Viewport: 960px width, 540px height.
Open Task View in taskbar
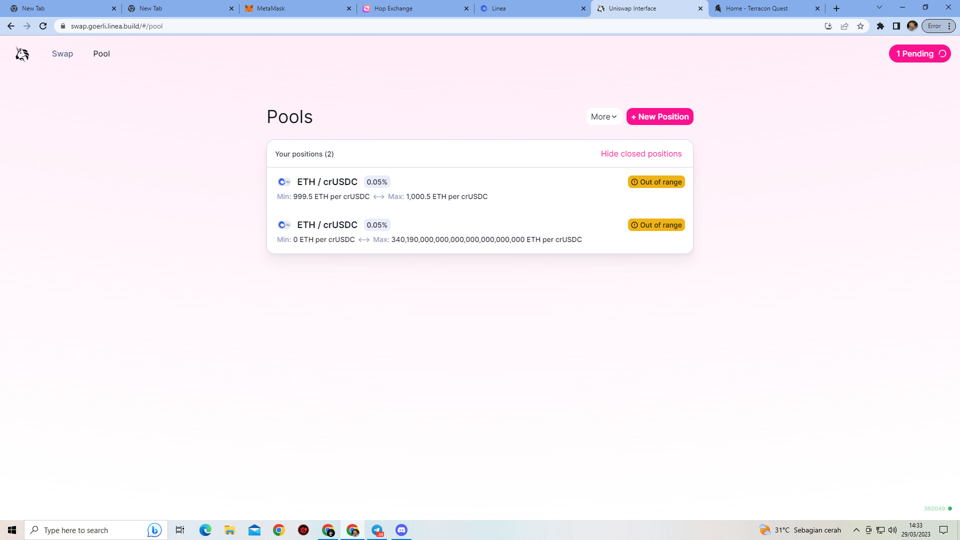[180, 530]
